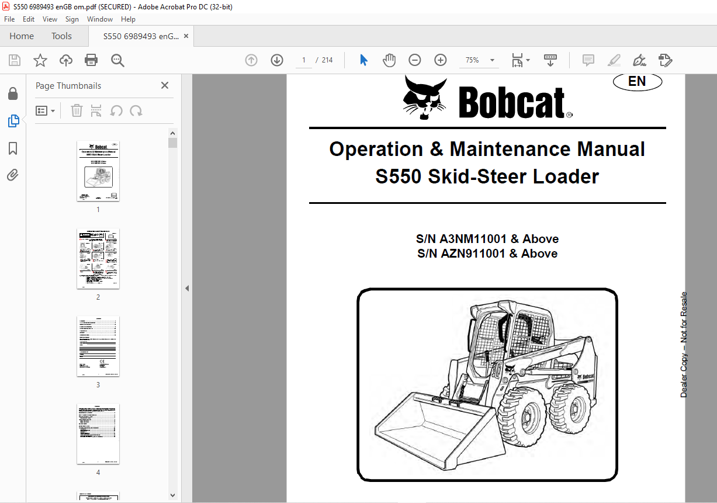Zoom in with plus icon

[x=441, y=60]
